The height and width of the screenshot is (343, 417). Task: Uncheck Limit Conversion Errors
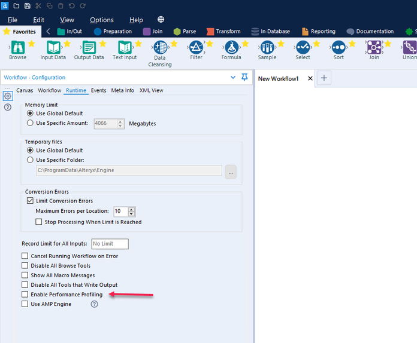[30, 201]
